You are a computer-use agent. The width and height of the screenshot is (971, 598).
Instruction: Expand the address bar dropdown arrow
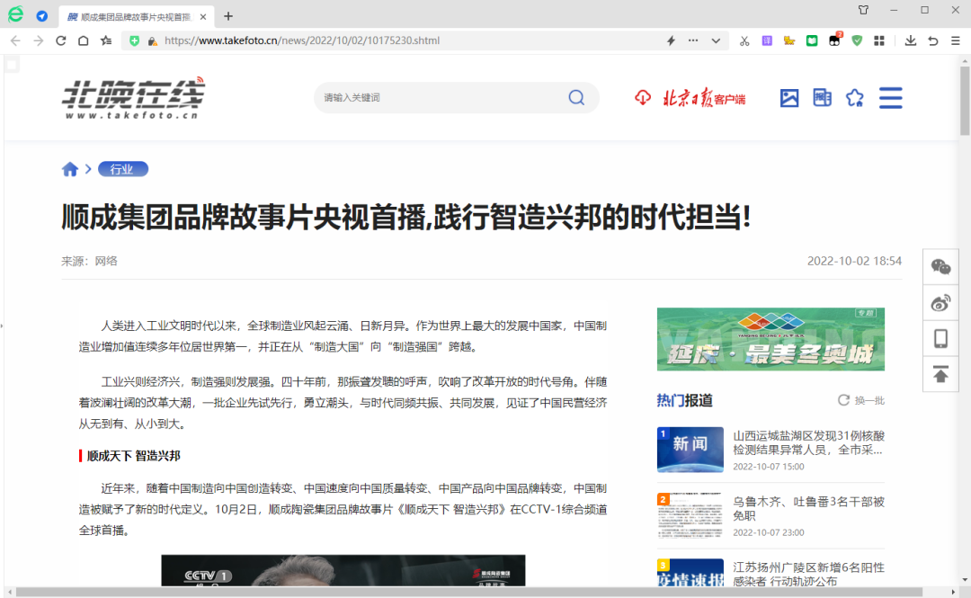pyautogui.click(x=716, y=40)
